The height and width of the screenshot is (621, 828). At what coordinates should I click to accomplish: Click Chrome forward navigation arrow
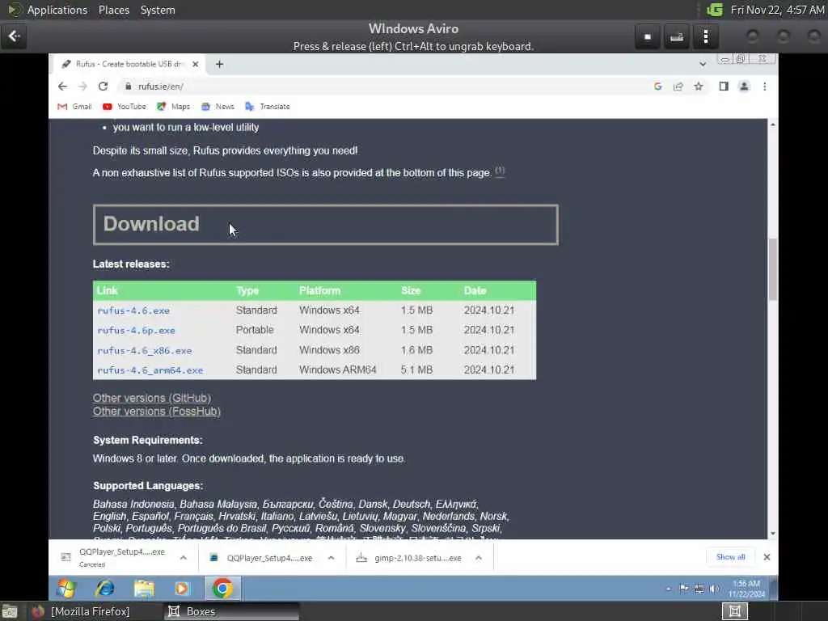(x=82, y=86)
